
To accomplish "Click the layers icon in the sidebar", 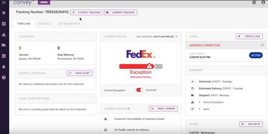I will tap(4, 13).
